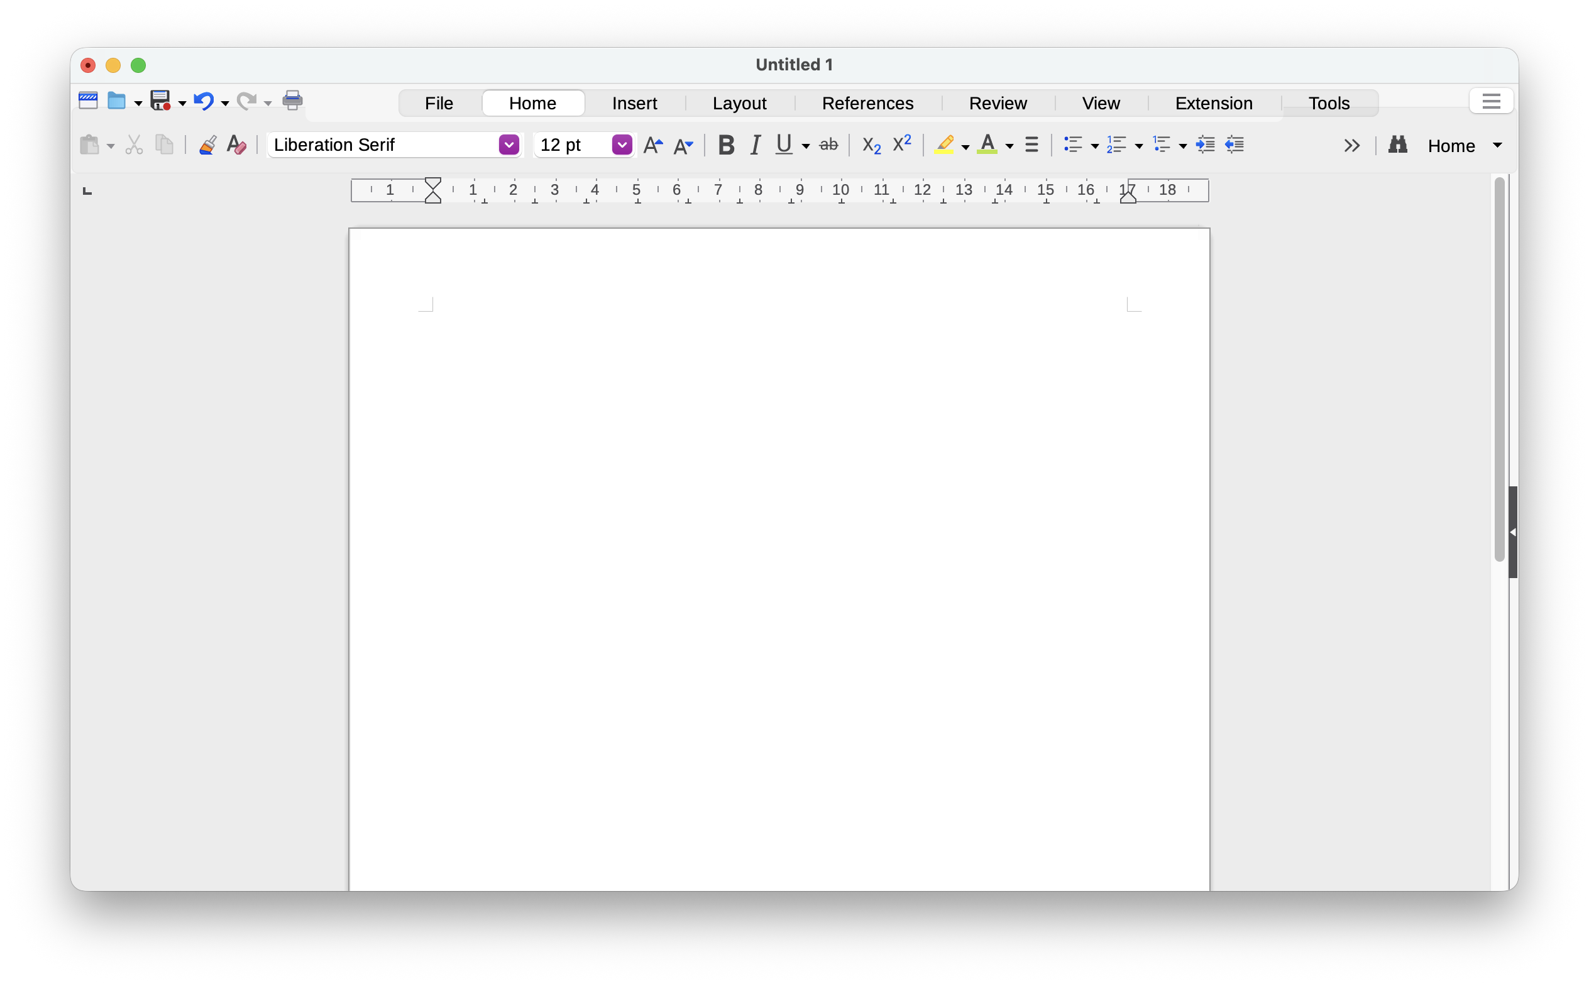Toggle Bold formatting
This screenshot has width=1589, height=984.
click(726, 145)
